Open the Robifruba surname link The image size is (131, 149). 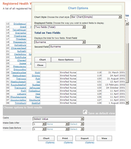(20, 57)
